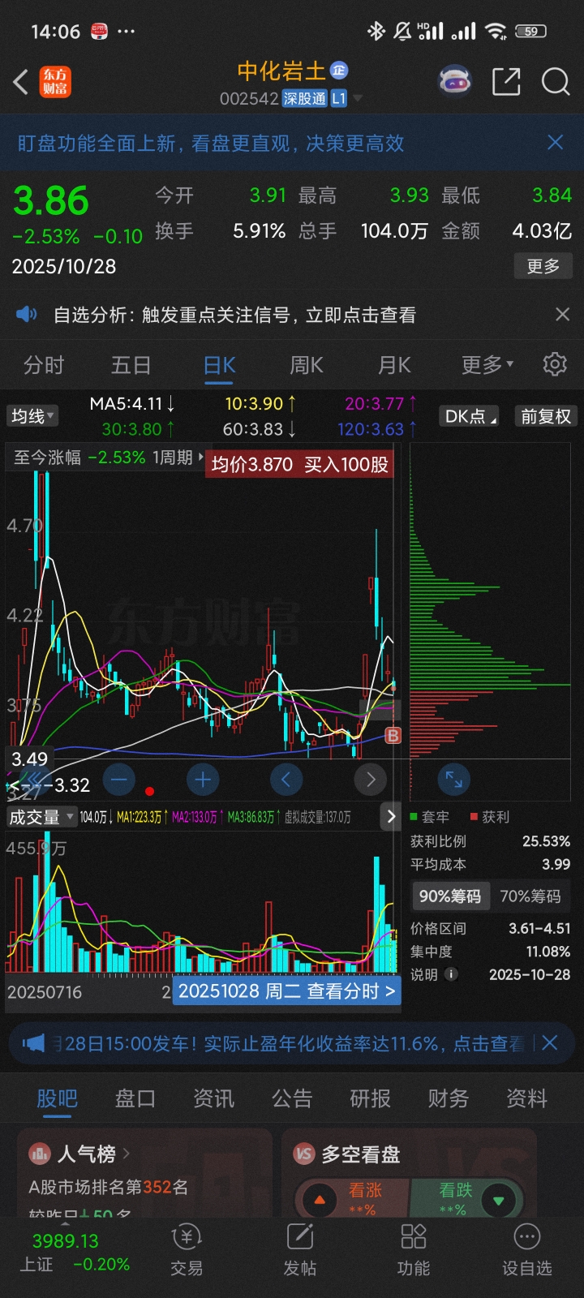Open the 均线 indicator dropdown

tap(32, 416)
